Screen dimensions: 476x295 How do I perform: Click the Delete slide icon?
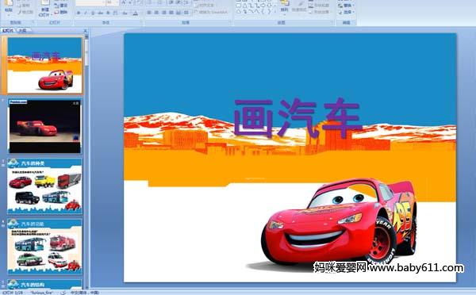click(x=61, y=12)
